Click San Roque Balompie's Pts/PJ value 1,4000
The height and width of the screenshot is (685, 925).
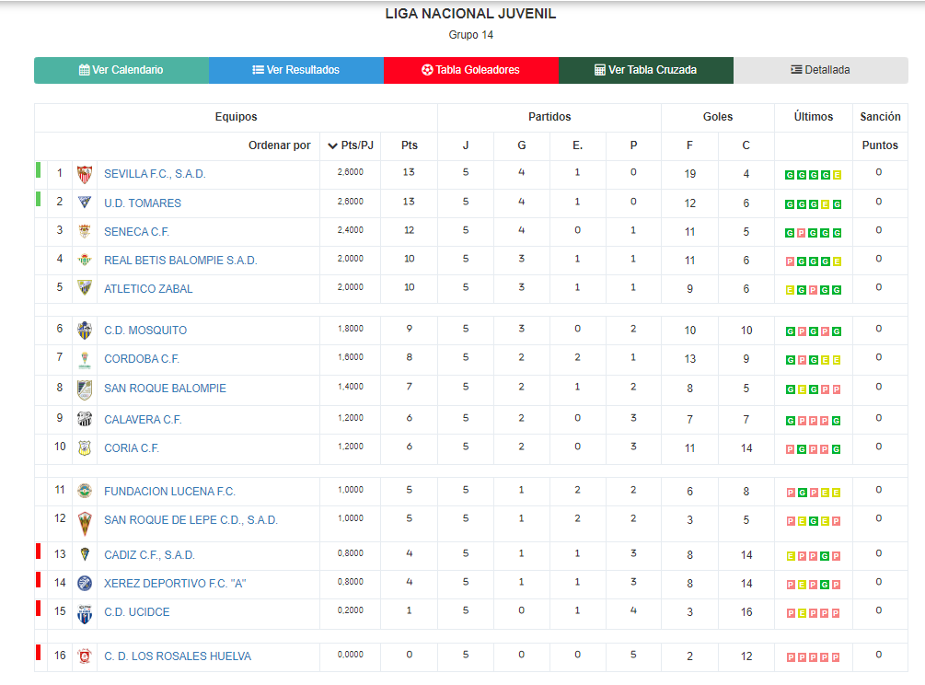pos(351,387)
